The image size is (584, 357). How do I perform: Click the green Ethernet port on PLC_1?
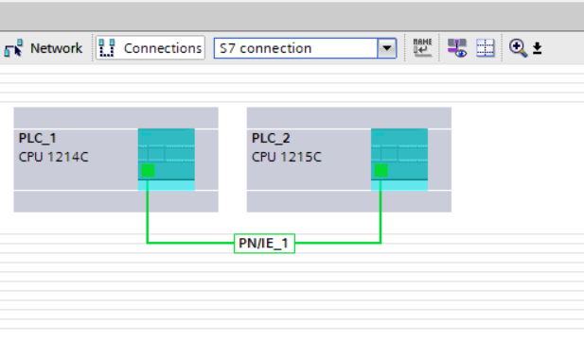click(148, 171)
